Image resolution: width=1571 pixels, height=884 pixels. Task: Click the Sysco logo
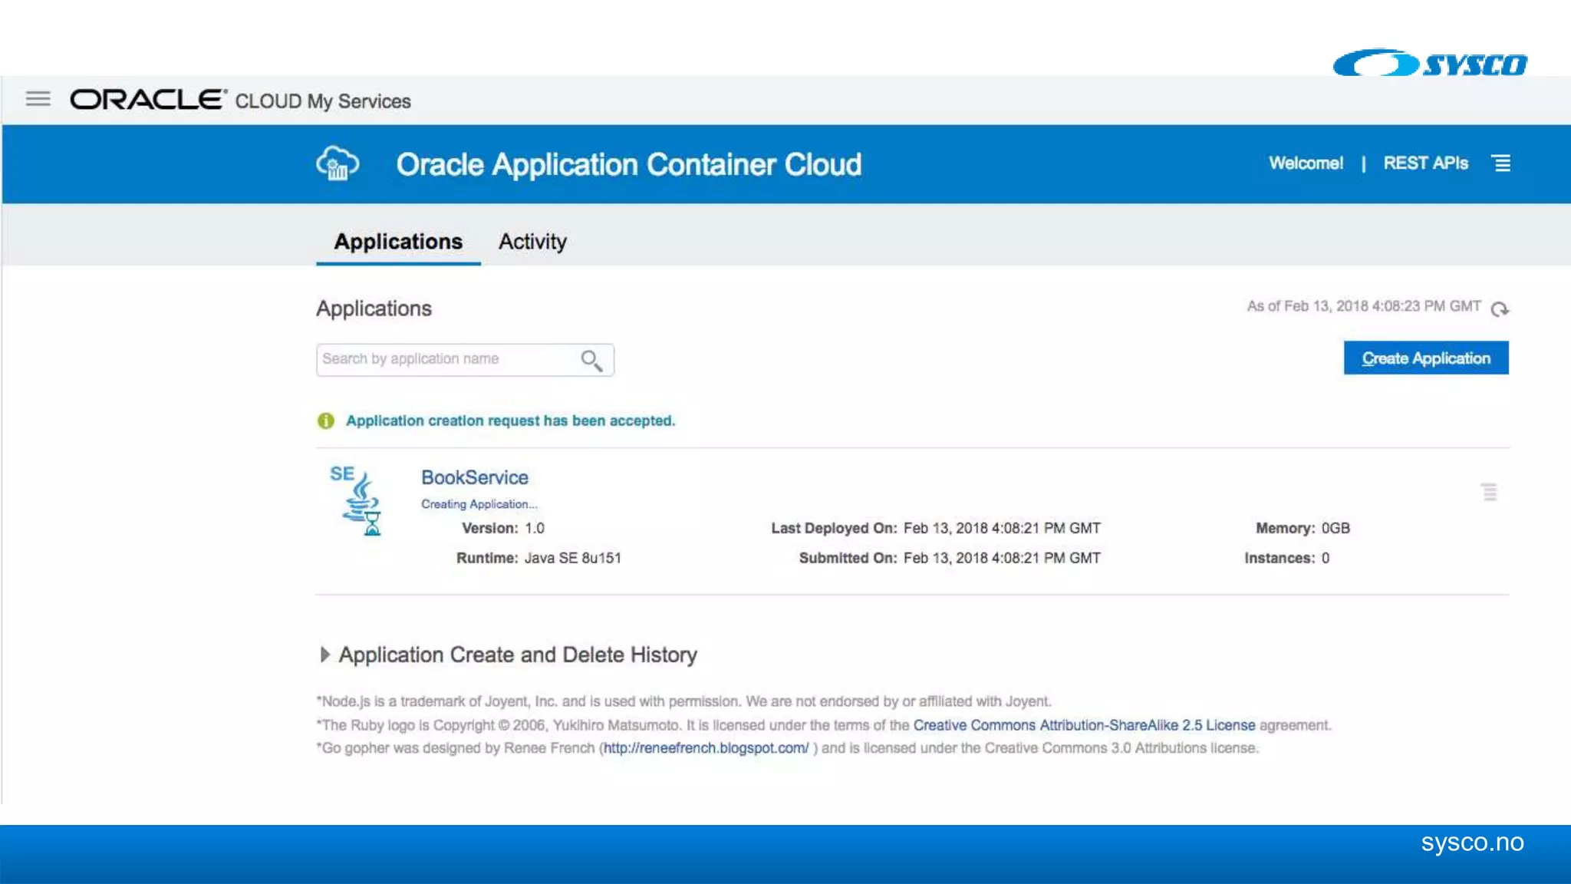click(x=1430, y=63)
